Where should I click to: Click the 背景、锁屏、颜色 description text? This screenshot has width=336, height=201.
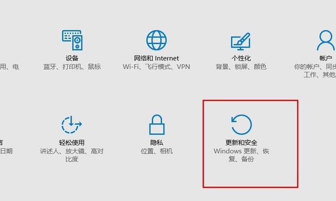[241, 67]
